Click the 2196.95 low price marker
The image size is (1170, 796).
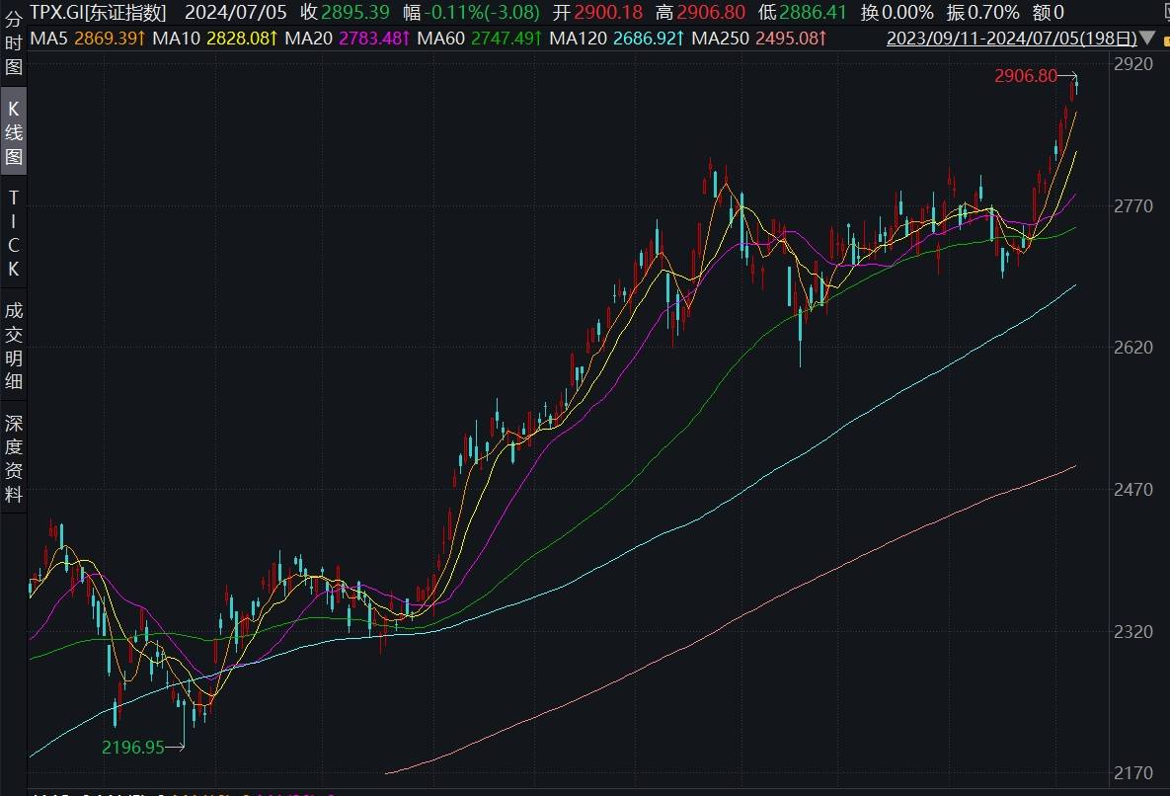(x=133, y=747)
